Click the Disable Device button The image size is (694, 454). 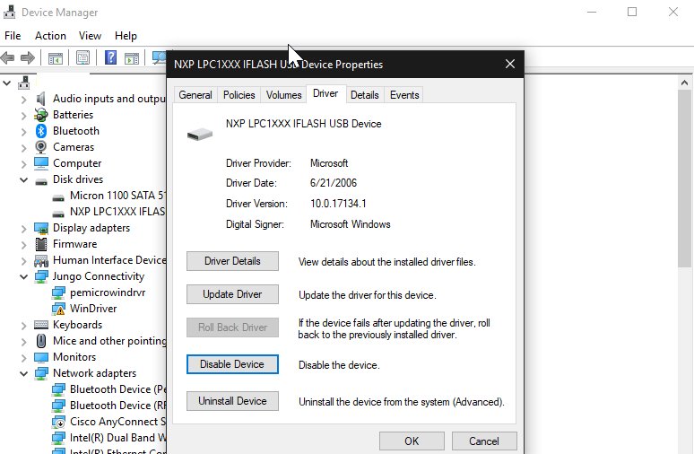pyautogui.click(x=232, y=364)
